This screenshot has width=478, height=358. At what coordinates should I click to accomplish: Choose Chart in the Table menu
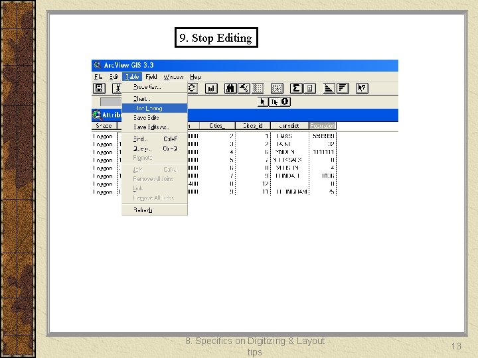pyautogui.click(x=155, y=99)
